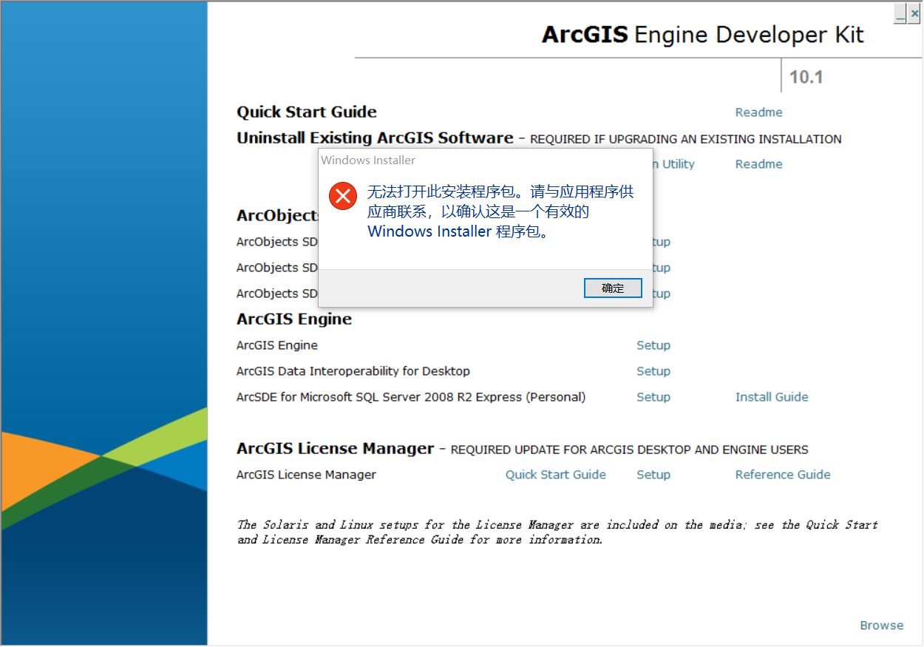This screenshot has height=647, width=924.
Task: Click "REQUIRED IF UPGRADING AN EXISTING INSTALLATION" text
Action: pos(686,139)
